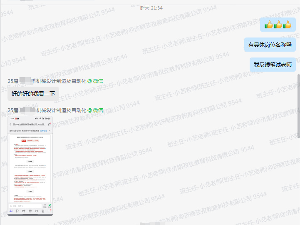
Task: Click the message '好的好的我看一下'
Action: pyautogui.click(x=33, y=94)
